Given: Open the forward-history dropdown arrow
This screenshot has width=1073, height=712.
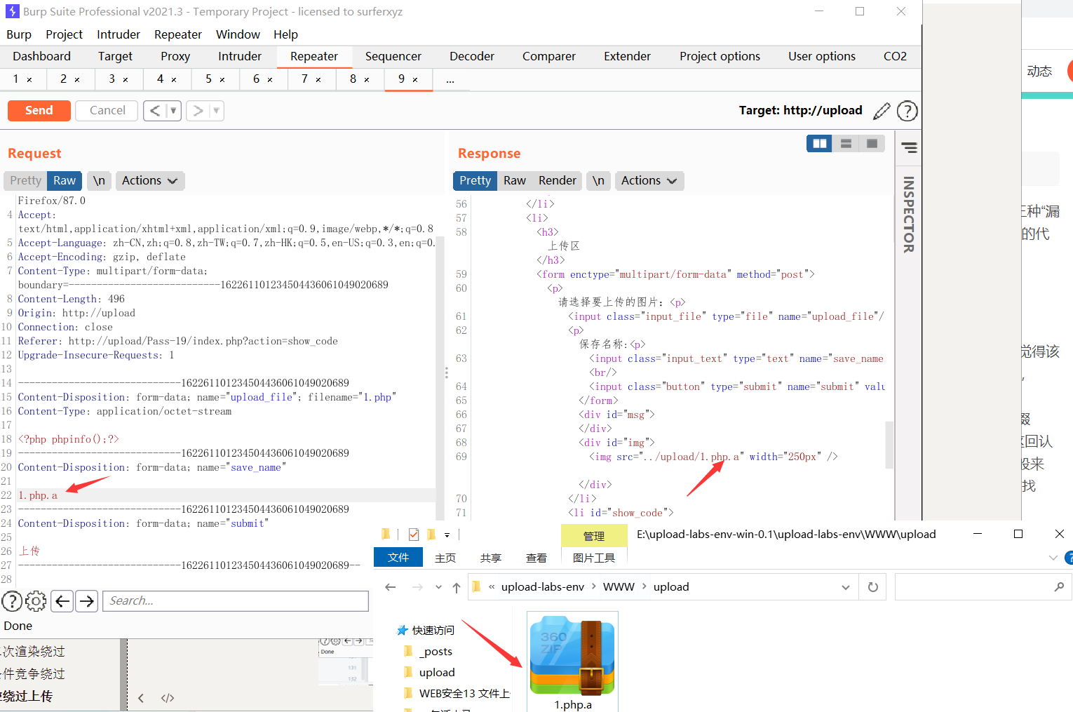Looking at the screenshot, I should [x=217, y=110].
